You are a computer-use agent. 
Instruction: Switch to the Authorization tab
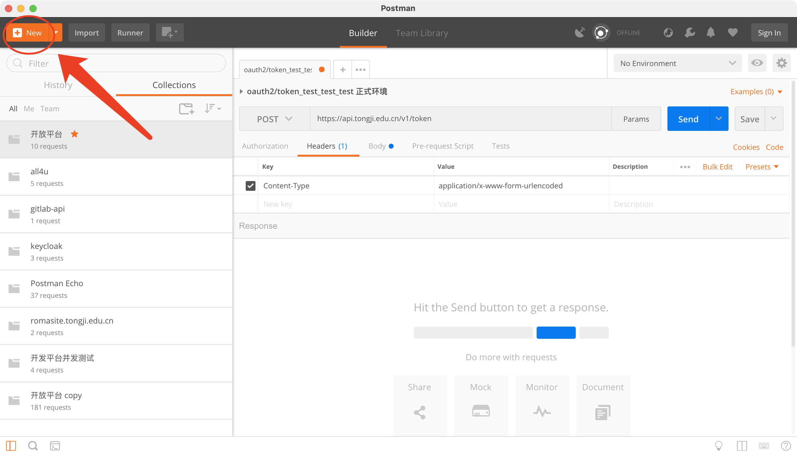(x=265, y=146)
